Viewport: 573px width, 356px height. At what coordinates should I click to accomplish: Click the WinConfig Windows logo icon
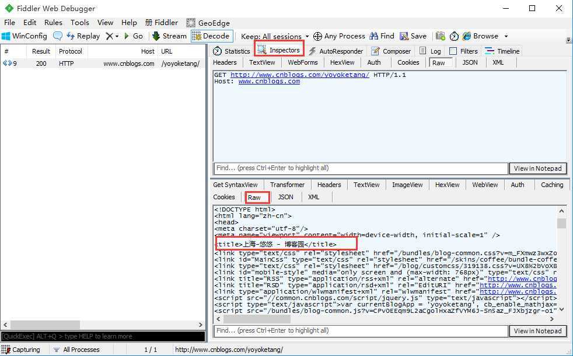tap(6, 36)
